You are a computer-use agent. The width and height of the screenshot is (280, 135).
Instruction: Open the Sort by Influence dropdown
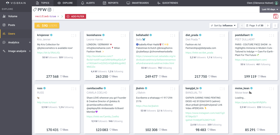coord(223,26)
